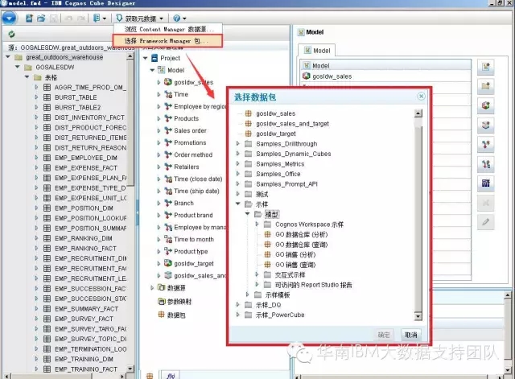Click the new project toolbar icon
This screenshot has height=379, width=515.
coord(29,18)
